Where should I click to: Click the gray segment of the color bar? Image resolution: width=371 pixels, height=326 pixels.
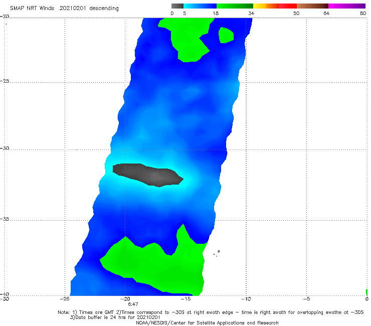point(177,6)
